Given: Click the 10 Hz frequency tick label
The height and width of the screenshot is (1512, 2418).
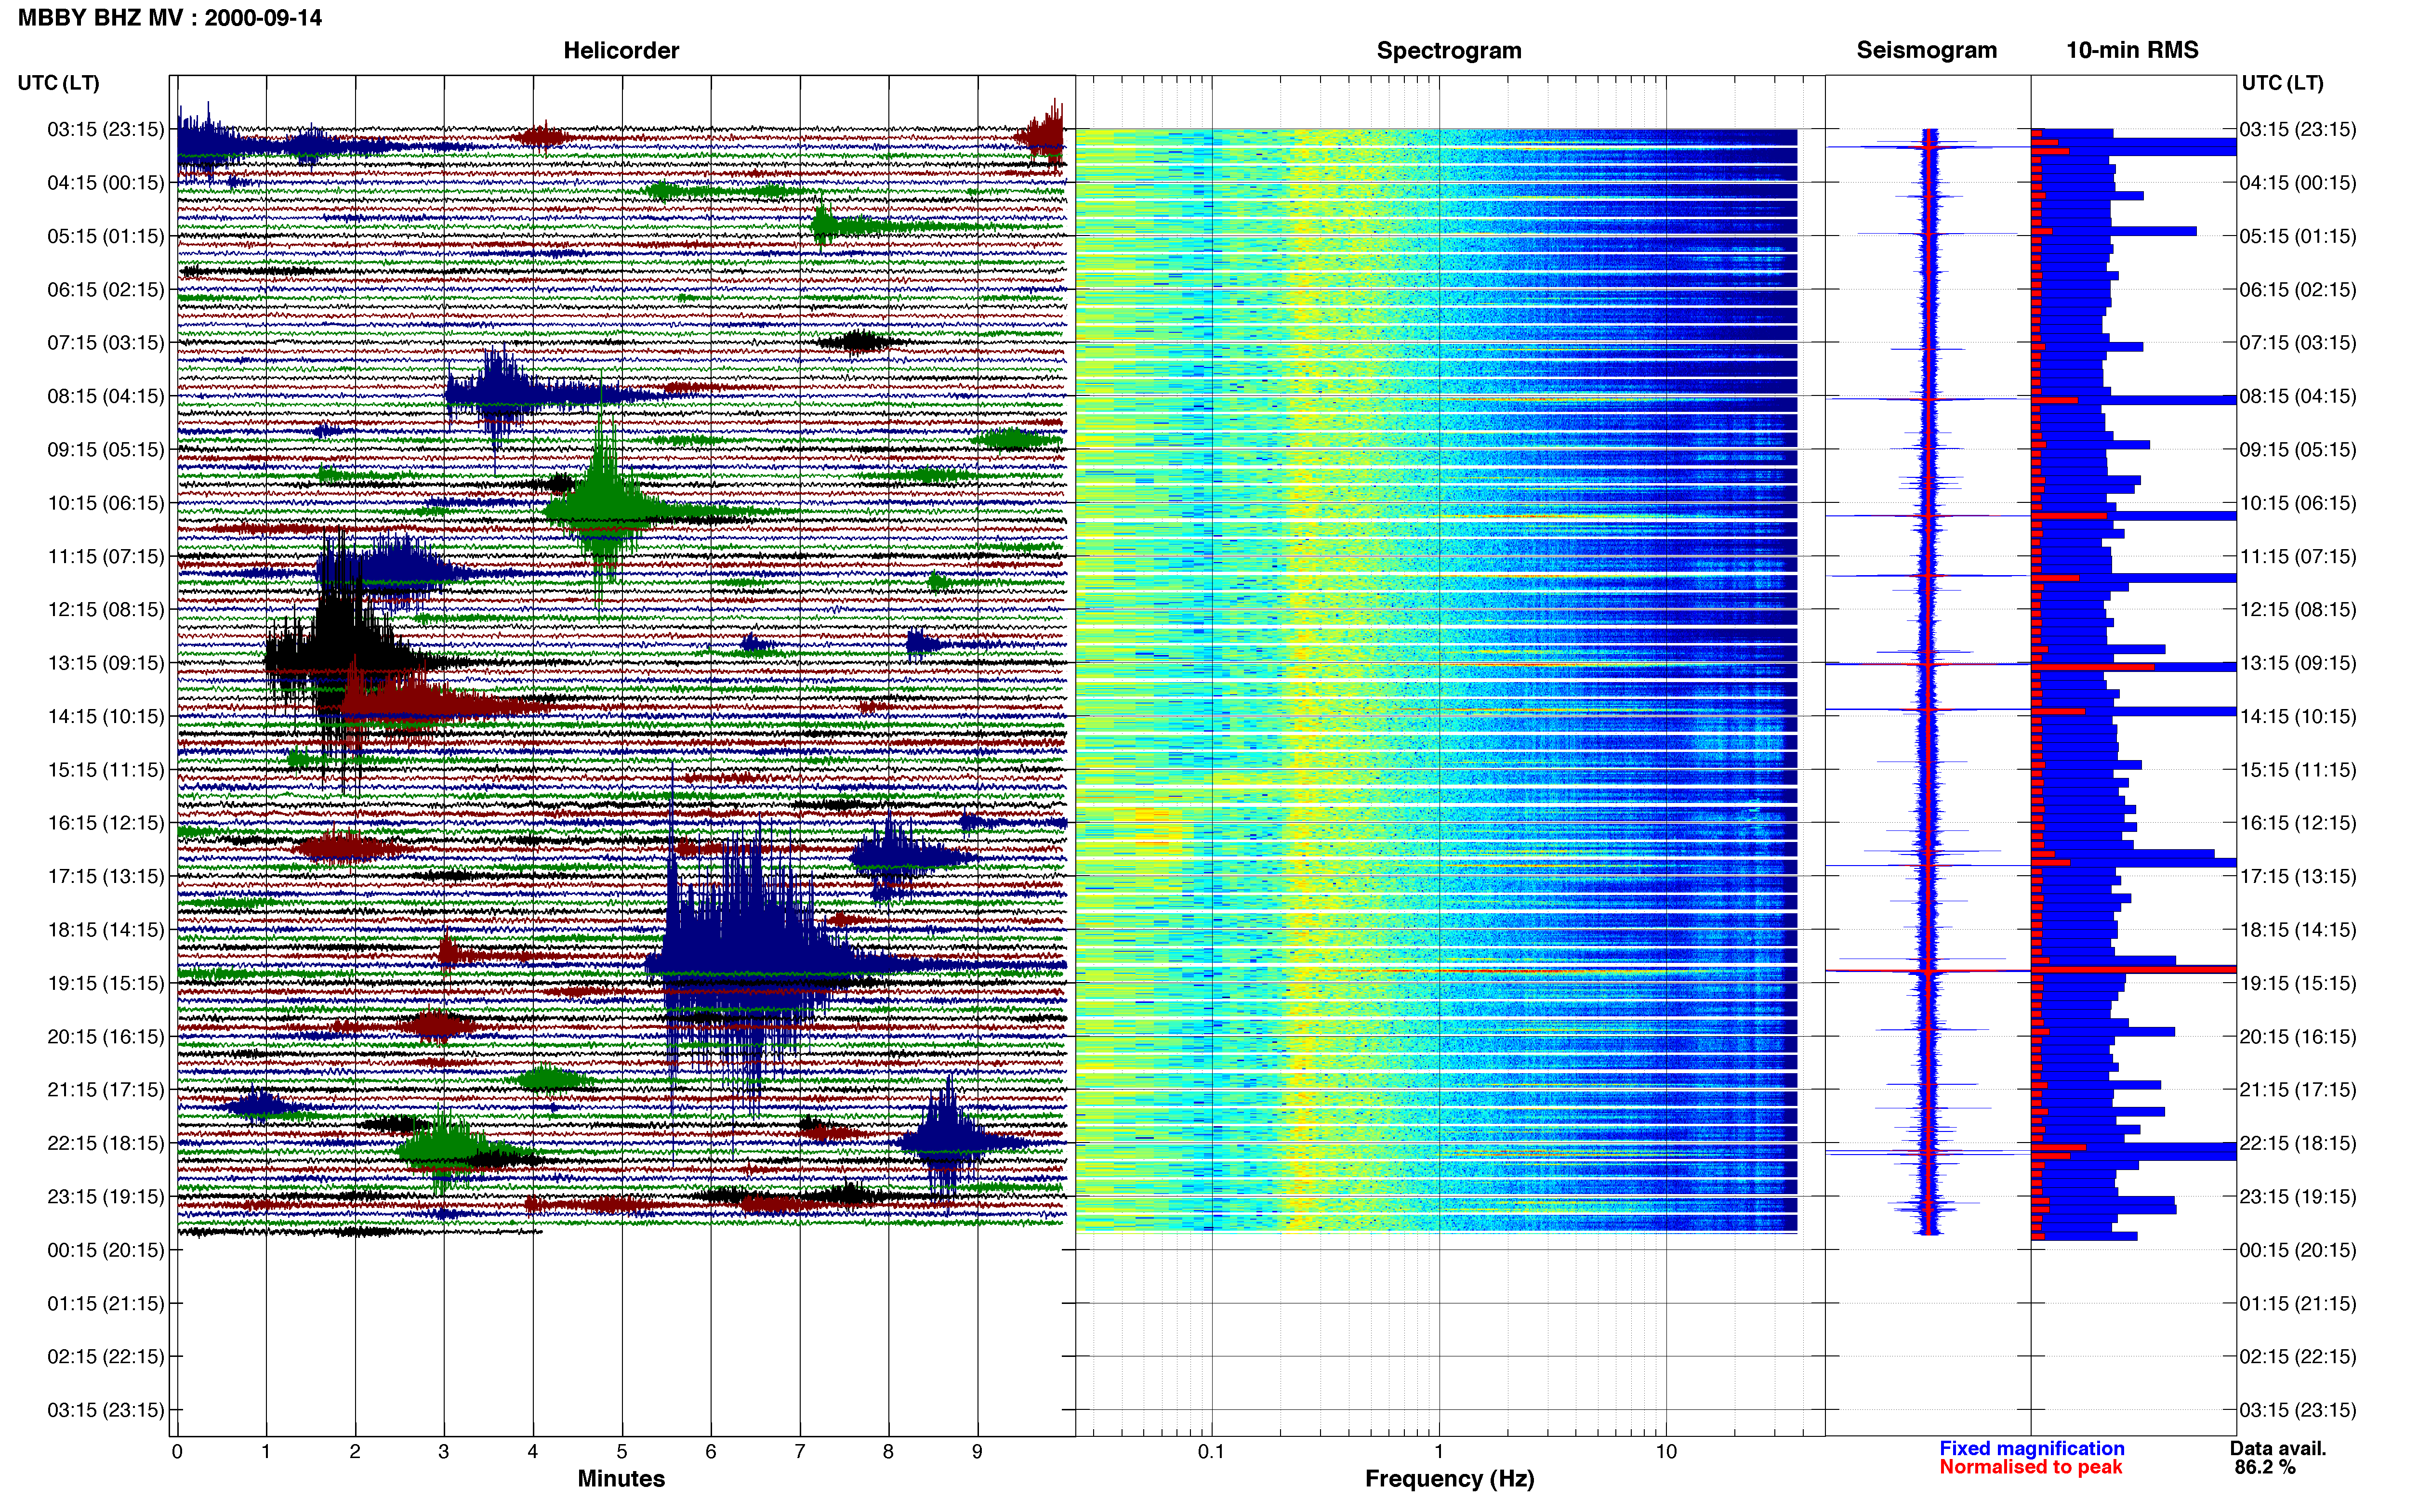Looking at the screenshot, I should point(1665,1451).
